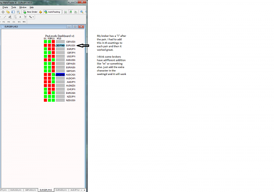Click the AUDUSDi pair label

click(x=71, y=60)
